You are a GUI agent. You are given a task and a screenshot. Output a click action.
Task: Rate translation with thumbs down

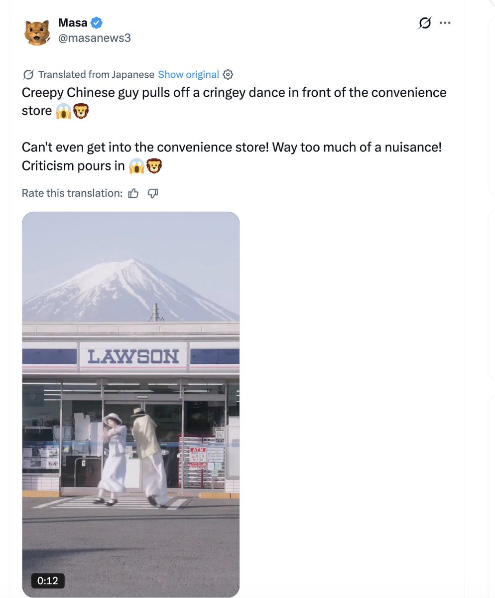tap(153, 193)
